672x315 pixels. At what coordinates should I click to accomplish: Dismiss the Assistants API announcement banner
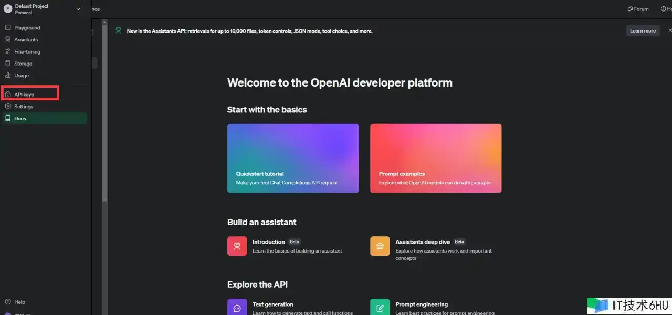click(669, 31)
